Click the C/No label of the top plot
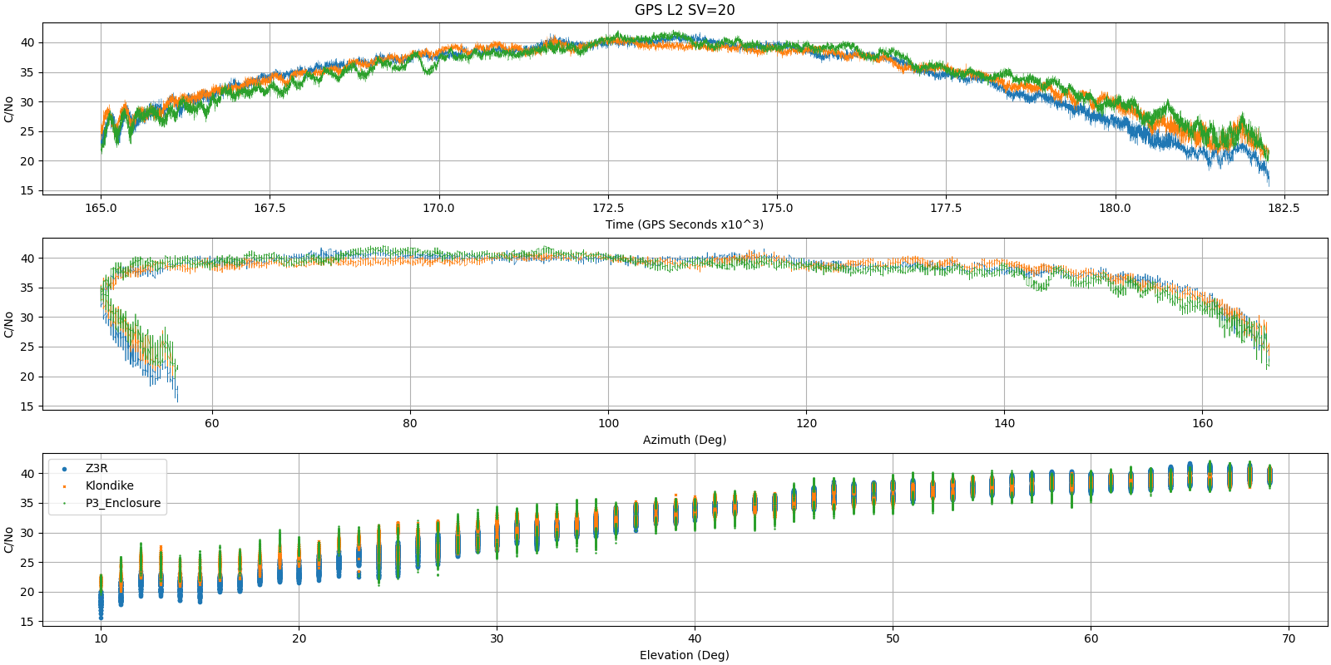1331x665 pixels. pyautogui.click(x=9, y=109)
